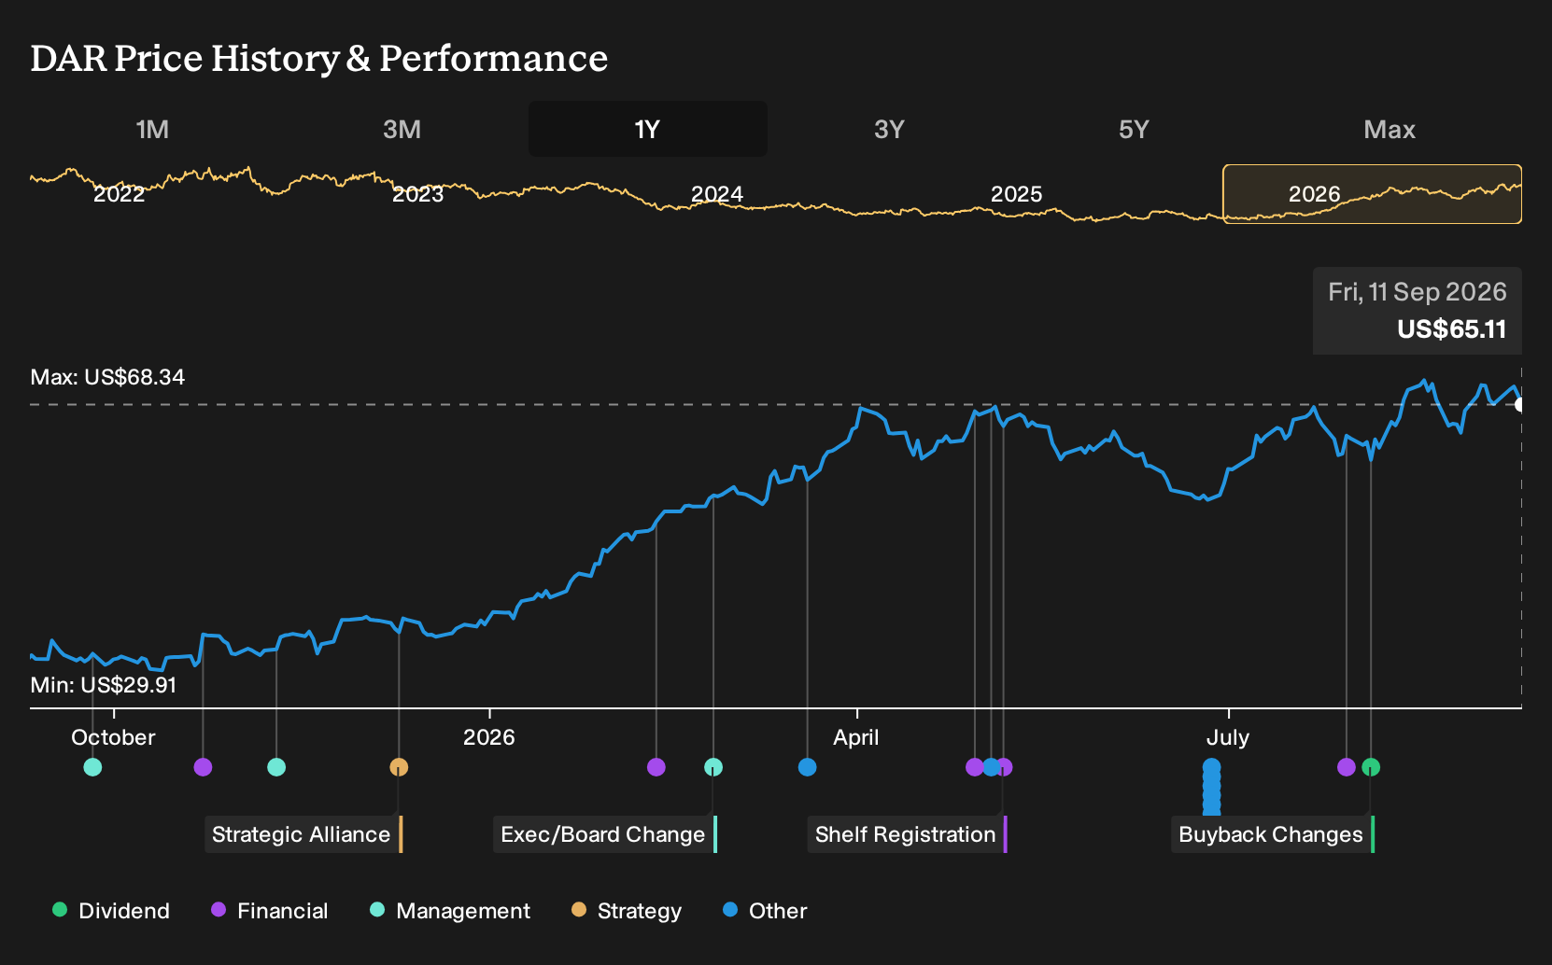Click the teal Management dot under October

pyautogui.click(x=92, y=767)
